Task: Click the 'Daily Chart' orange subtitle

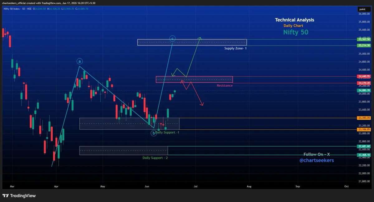Action: [x=293, y=26]
